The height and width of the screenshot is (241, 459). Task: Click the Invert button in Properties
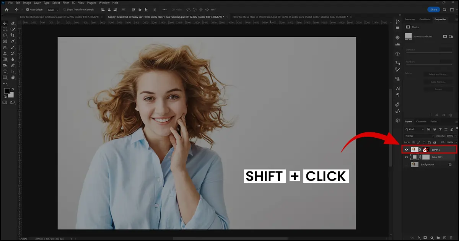coord(438,89)
